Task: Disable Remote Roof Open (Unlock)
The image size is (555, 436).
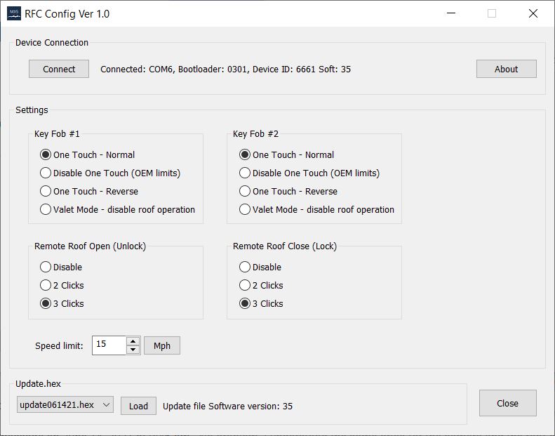Action: (46, 267)
